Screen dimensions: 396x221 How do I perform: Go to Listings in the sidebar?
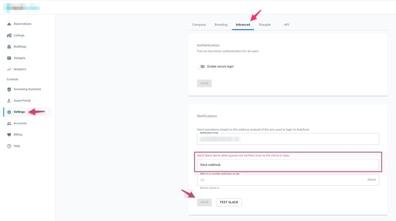point(19,35)
